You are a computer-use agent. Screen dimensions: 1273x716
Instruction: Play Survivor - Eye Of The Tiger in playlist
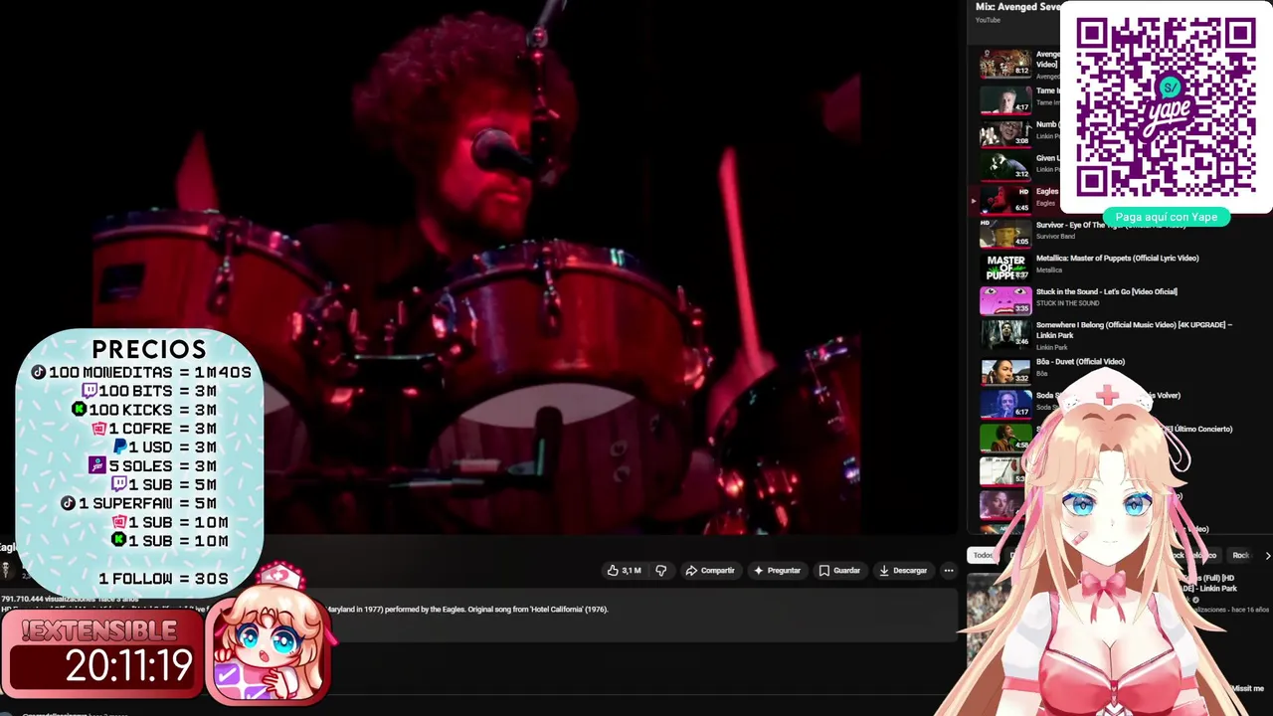pos(1110,225)
